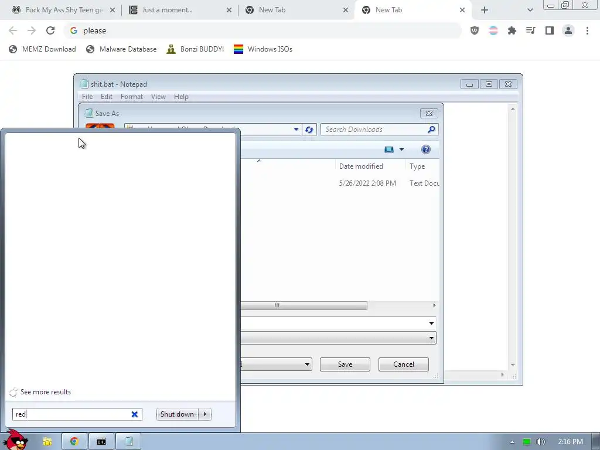The image size is (600, 450).
Task: Open Windows ISOs bookmark
Action: click(x=263, y=49)
